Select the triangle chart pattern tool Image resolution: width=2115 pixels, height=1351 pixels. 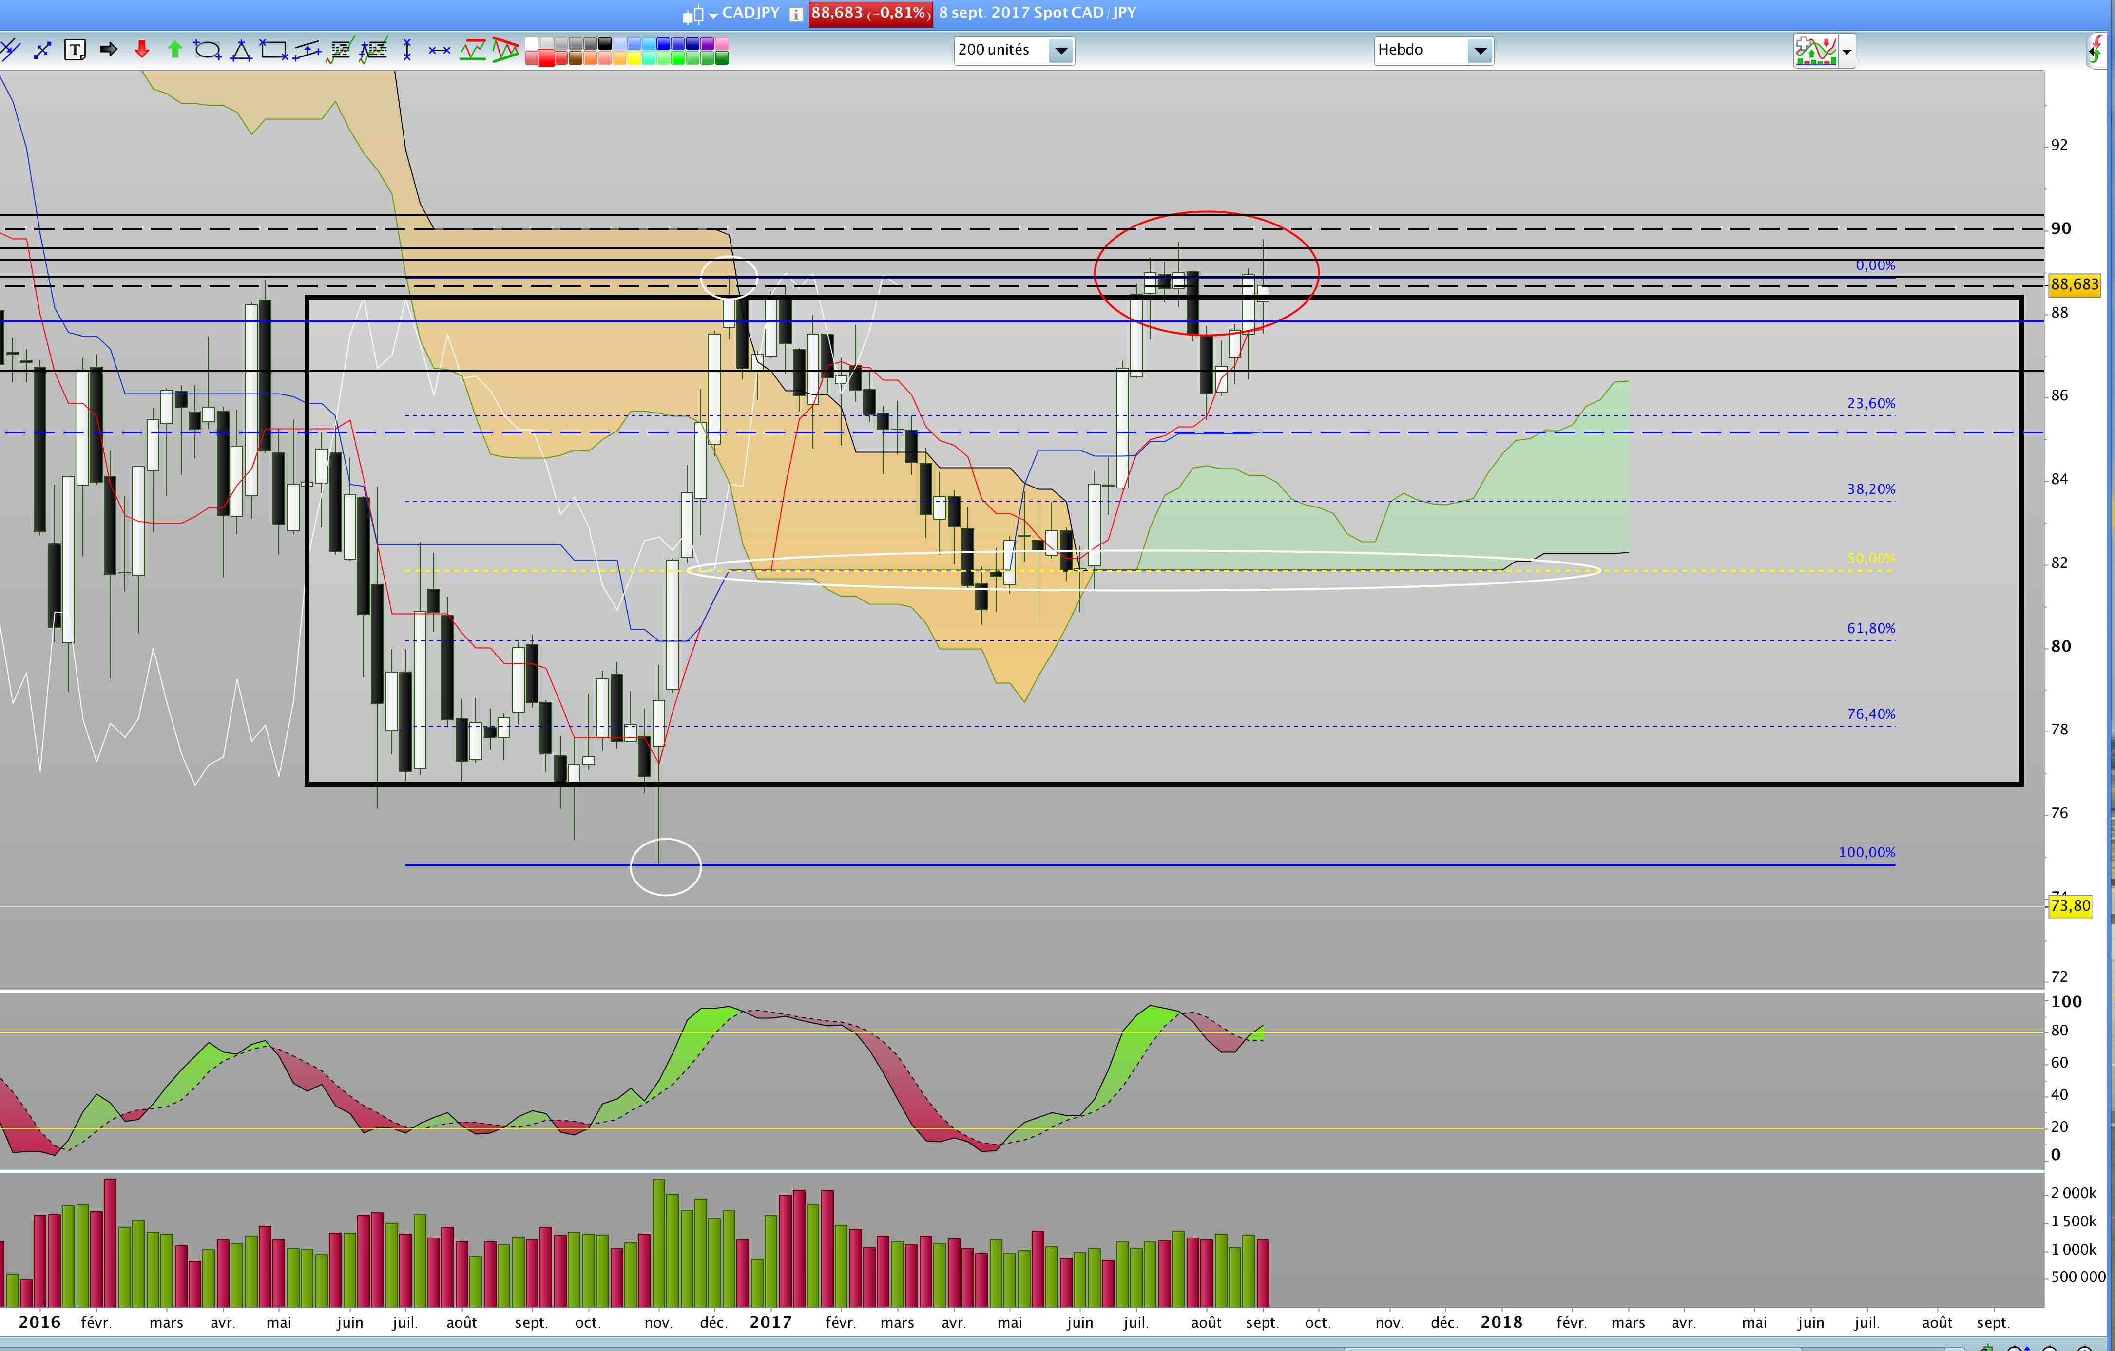tap(505, 50)
